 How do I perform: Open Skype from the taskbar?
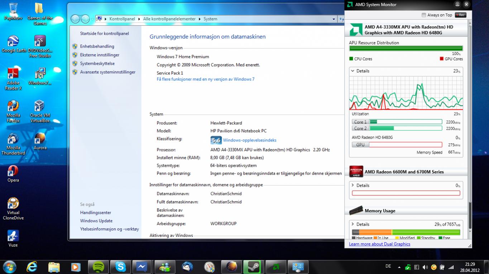point(120,266)
